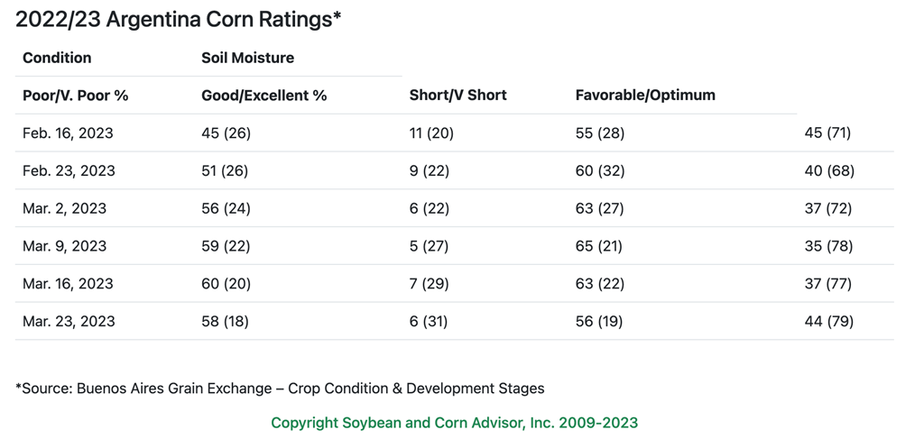Click the "Mar. 2, 2023" date cell
The width and height of the screenshot is (924, 448).
64,209
